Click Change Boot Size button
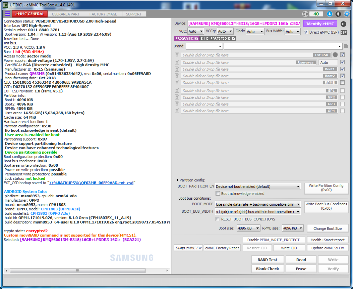 click(x=328, y=229)
